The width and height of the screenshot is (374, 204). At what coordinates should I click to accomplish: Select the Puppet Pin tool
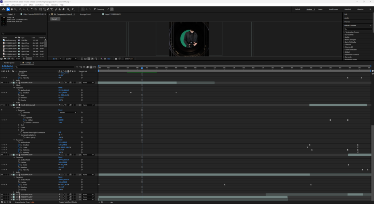[73, 9]
